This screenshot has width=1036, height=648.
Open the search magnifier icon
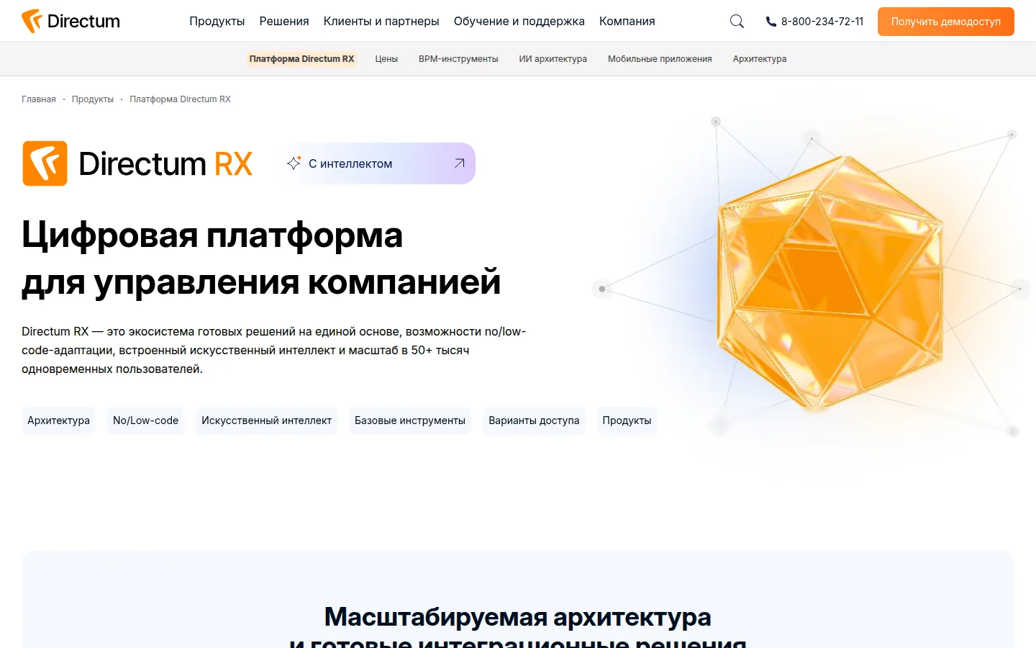(737, 22)
